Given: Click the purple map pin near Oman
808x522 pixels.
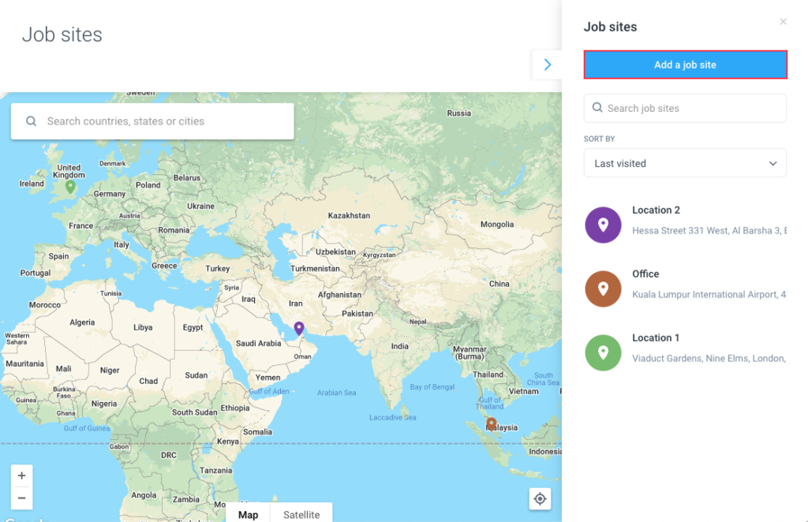Looking at the screenshot, I should [298, 328].
